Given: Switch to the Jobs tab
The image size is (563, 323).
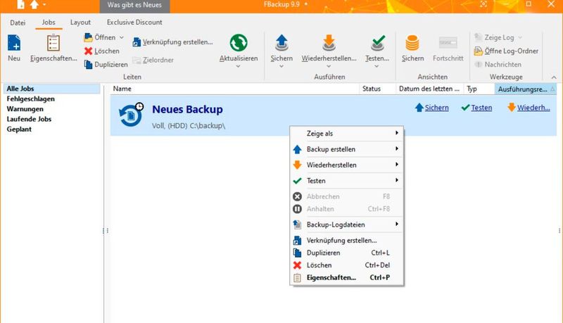Looking at the screenshot, I should click(x=49, y=23).
